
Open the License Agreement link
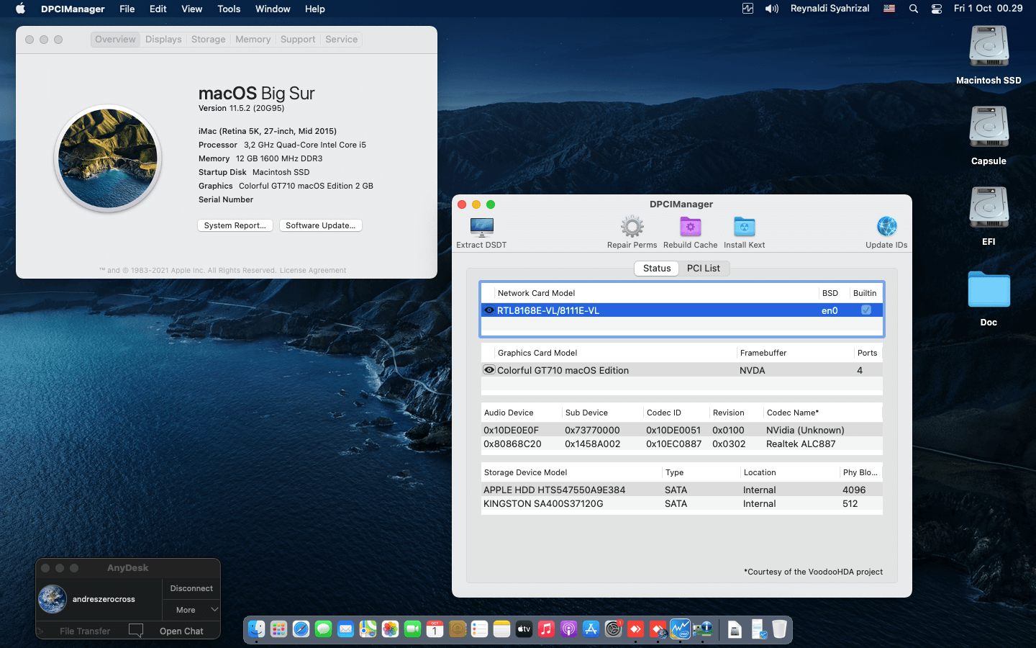coord(312,271)
